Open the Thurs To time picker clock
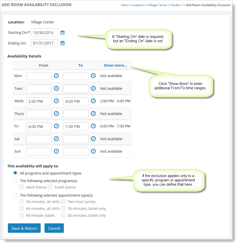The height and width of the screenshot is (246, 239). coord(93,113)
